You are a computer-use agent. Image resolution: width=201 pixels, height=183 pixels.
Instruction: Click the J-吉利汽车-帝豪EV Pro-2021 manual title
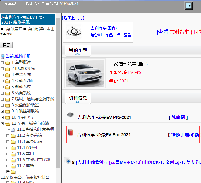(28, 19)
